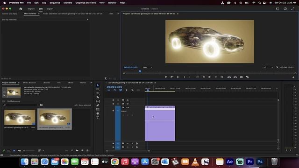
Task: Select the Rectangle tool
Action: click(x=98, y=109)
